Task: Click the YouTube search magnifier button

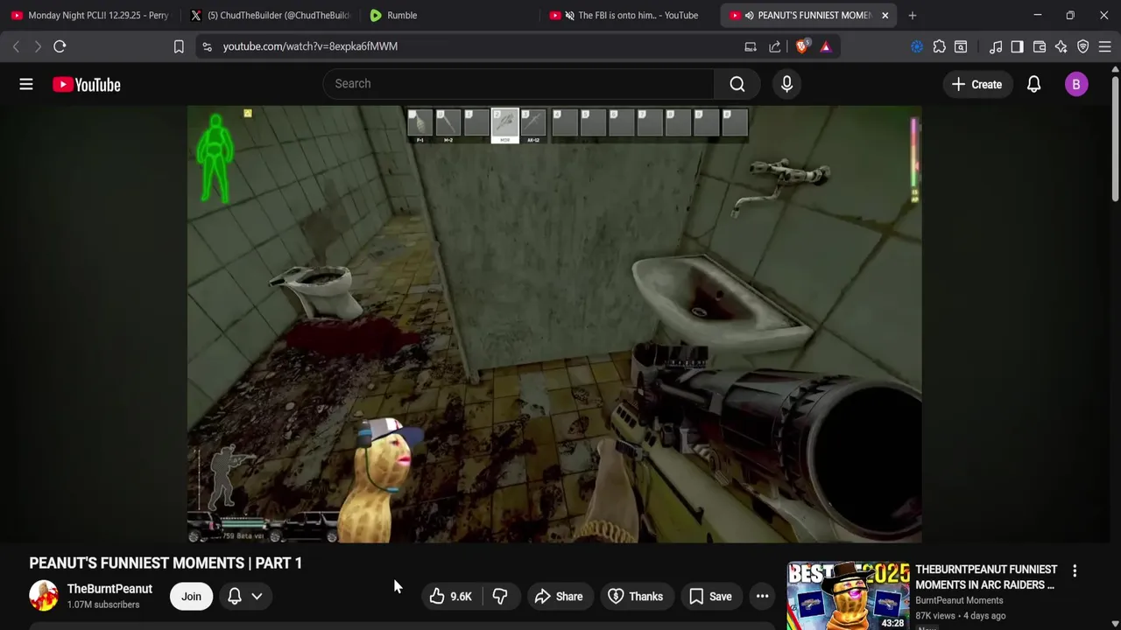Action: click(737, 84)
